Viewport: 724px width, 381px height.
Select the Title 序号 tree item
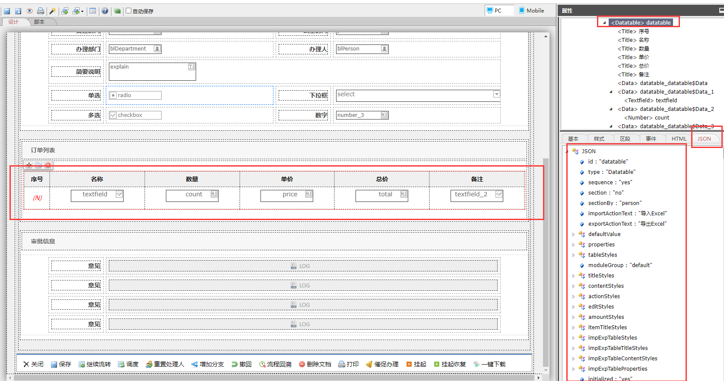coord(633,31)
